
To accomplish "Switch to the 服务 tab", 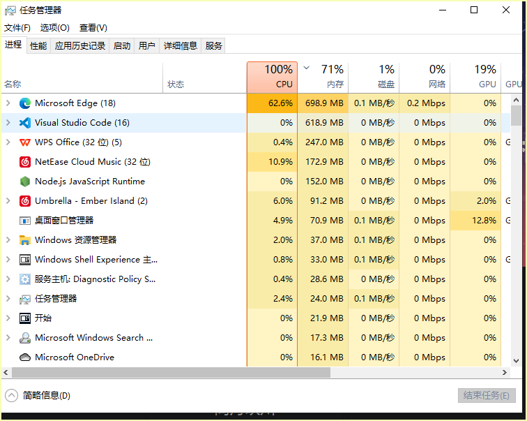I will pos(214,45).
